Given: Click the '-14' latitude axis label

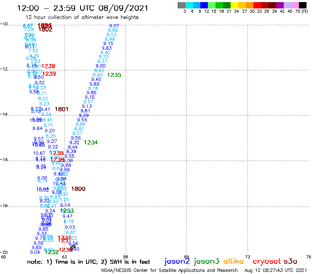Looking at the screenshot, I should tap(4, 114).
